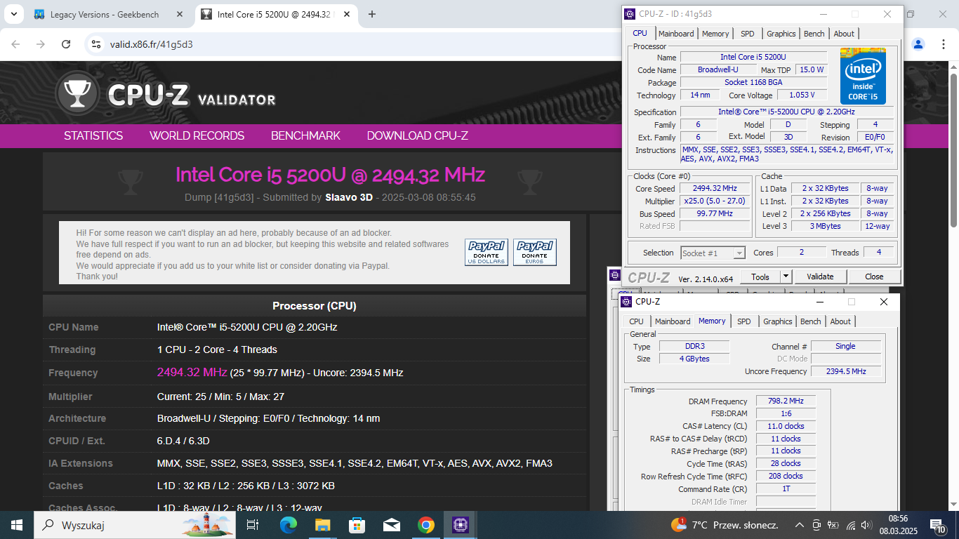The height and width of the screenshot is (539, 959).
Task: Click the CPU-Z Validator trophy logo
Action: pyautogui.click(x=77, y=93)
